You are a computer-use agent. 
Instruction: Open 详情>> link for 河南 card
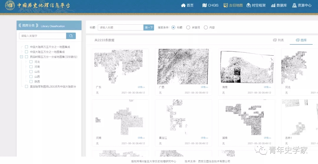141,138
